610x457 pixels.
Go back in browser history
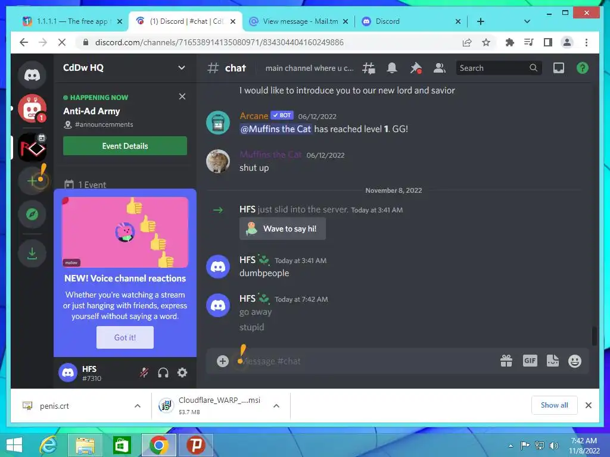coord(24,42)
